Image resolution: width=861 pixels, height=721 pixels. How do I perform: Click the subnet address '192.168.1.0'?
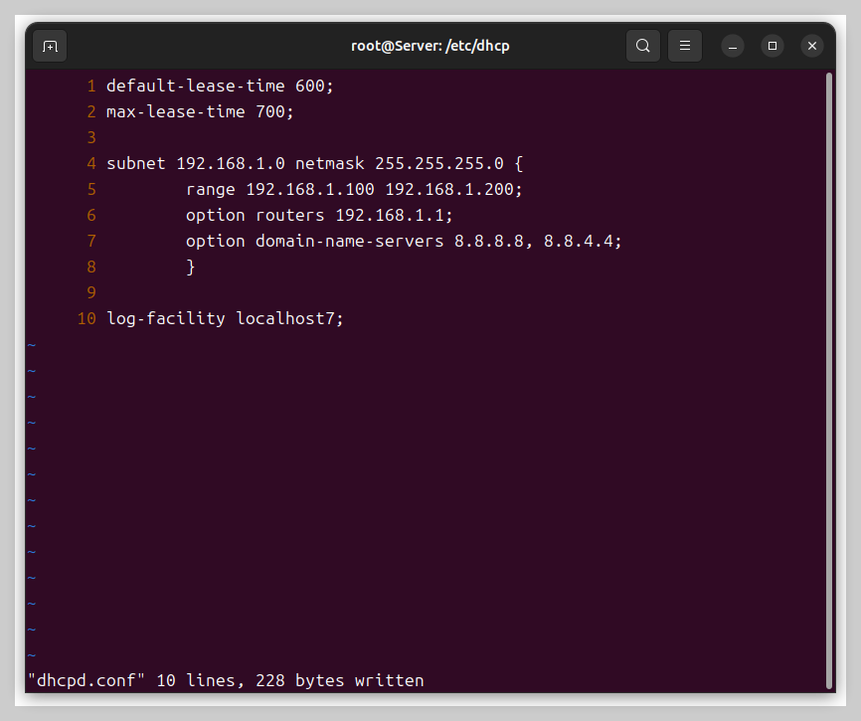pyautogui.click(x=231, y=164)
